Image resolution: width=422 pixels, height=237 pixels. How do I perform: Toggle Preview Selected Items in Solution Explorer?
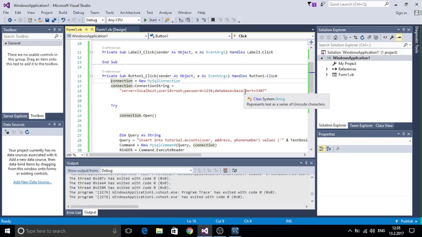coord(399,38)
